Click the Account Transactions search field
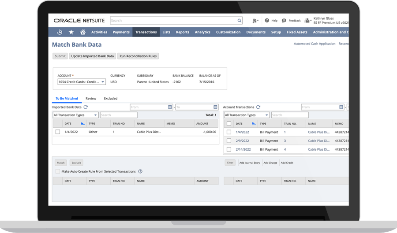Screen dimensions: 397x233 pyautogui.click(x=290, y=115)
